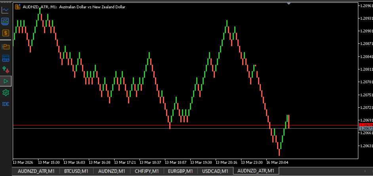This screenshot has width=373, height=176.
Task: Open the line chart icon in sidebar
Action: (5, 10)
